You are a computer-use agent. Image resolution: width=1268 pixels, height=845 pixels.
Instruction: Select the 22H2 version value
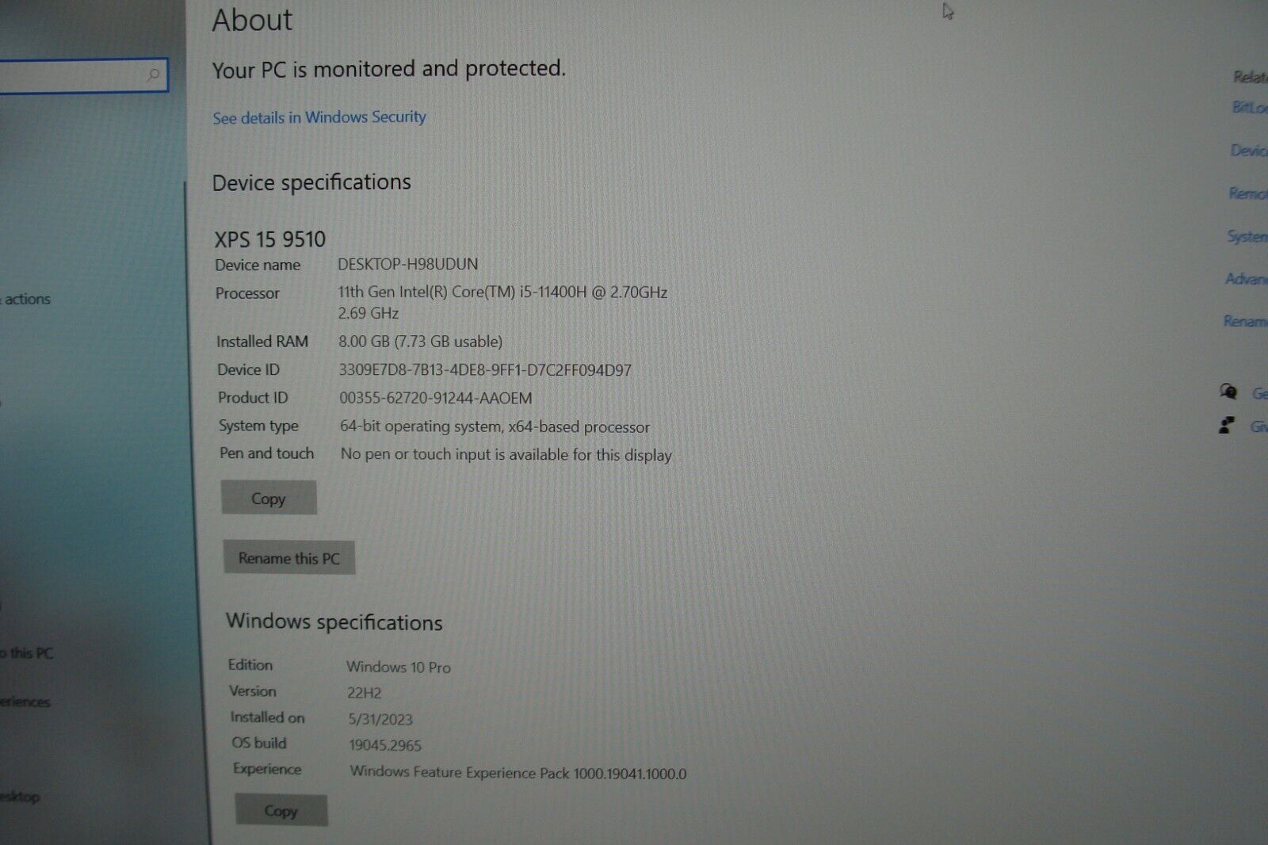[x=365, y=693]
